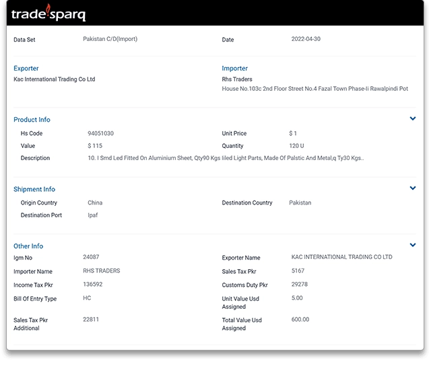This screenshot has width=429, height=366.
Task: Collapse the Shipment Info section chevron
Action: [413, 188]
